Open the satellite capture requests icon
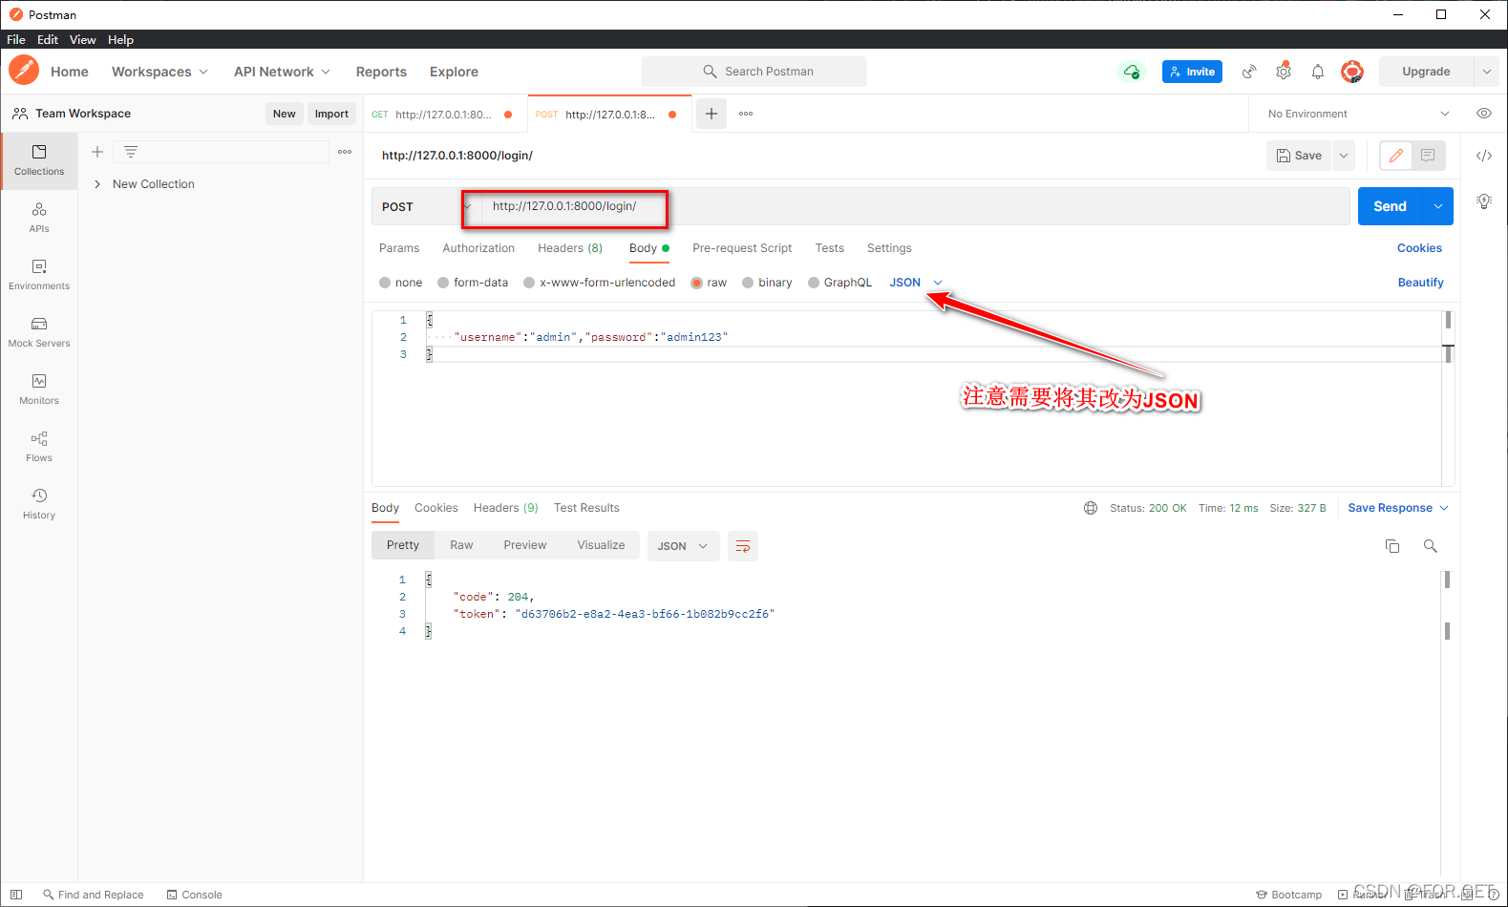 point(1249,72)
